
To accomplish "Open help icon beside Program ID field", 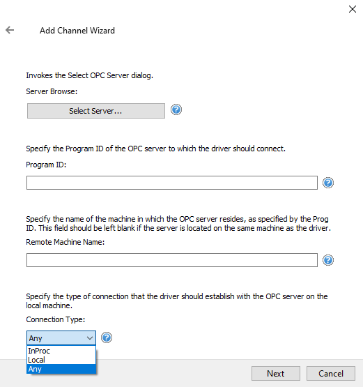I will (328, 183).
